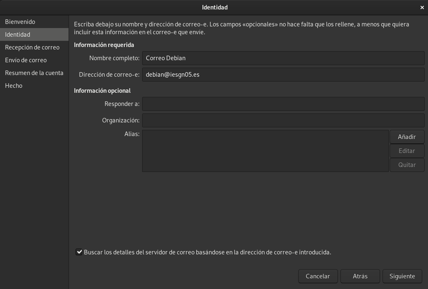
Task: Jump to Resumen de la cuenta
Action: point(34,73)
